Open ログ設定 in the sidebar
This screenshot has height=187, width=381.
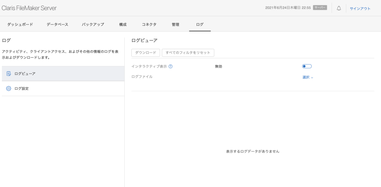click(21, 88)
